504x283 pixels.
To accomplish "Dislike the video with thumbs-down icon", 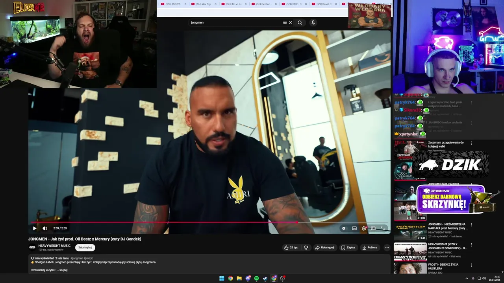I will 306,248.
